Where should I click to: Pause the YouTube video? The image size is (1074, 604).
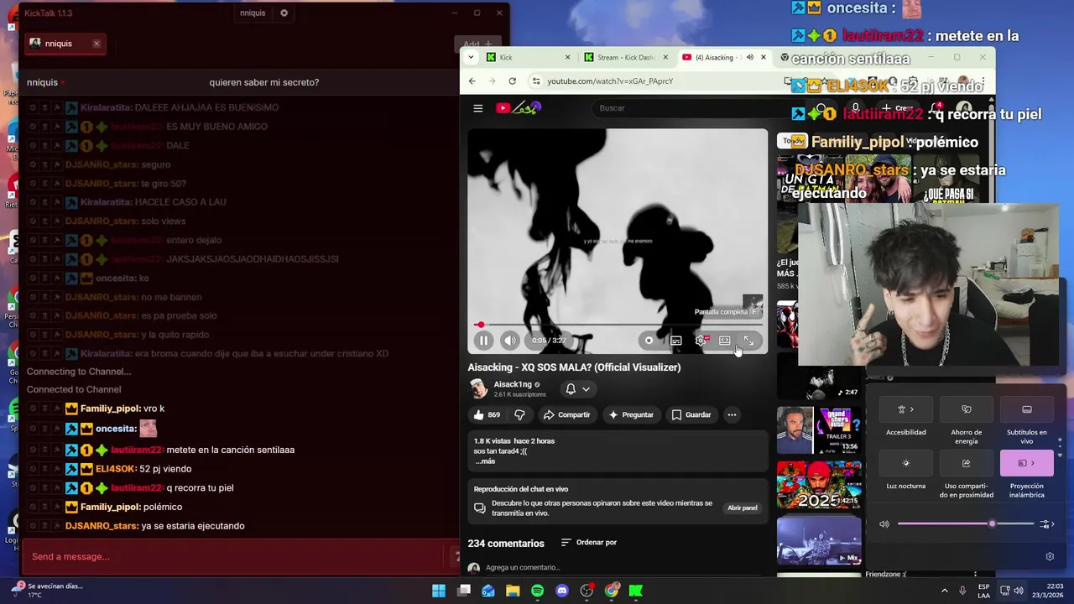pyautogui.click(x=483, y=341)
